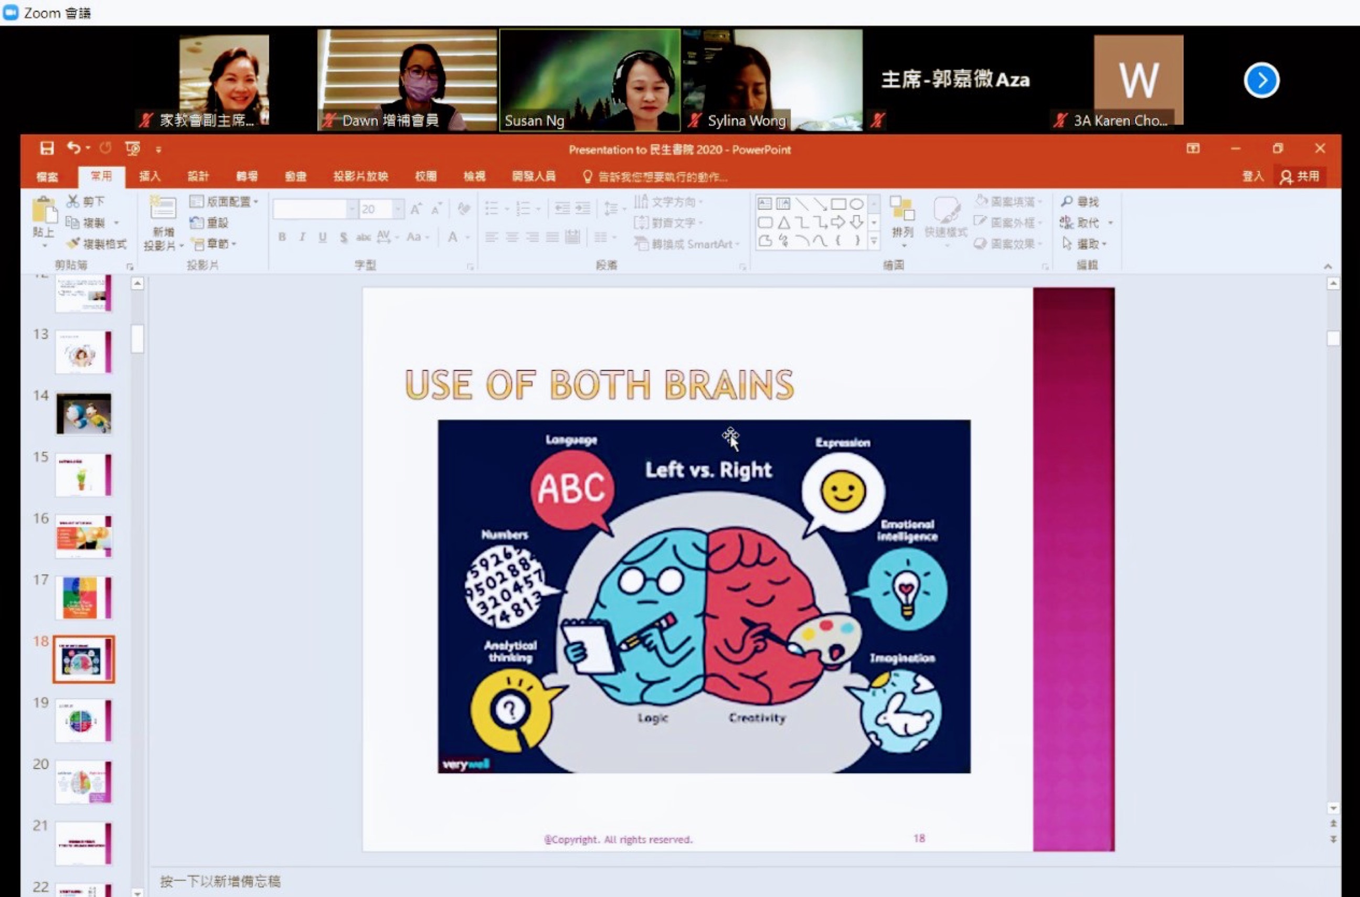This screenshot has width=1360, height=897.
Task: Open Character Spacing AV dropdown
Action: (387, 237)
